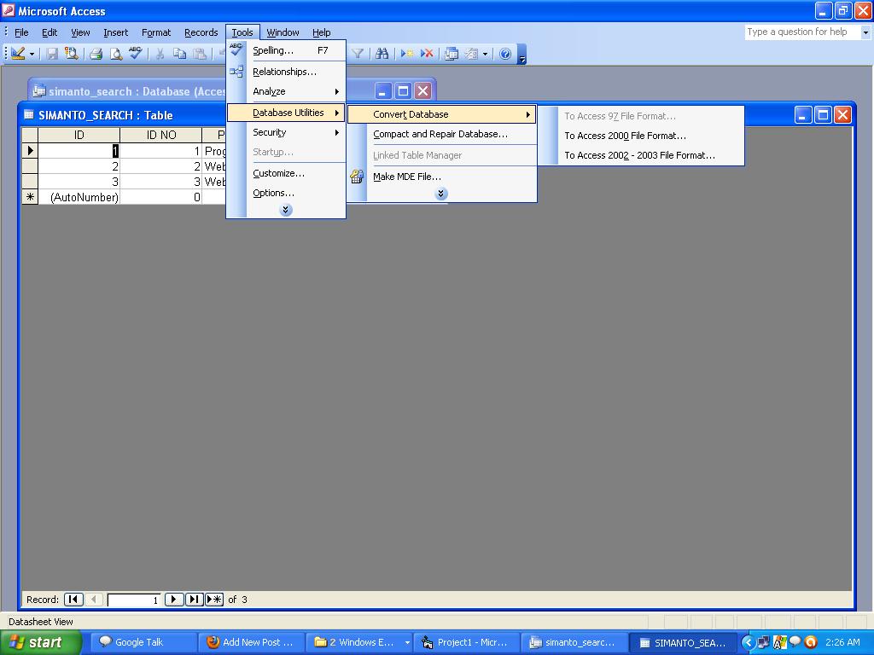The width and height of the screenshot is (874, 655).
Task: Open the Insert menu
Action: 115,32
